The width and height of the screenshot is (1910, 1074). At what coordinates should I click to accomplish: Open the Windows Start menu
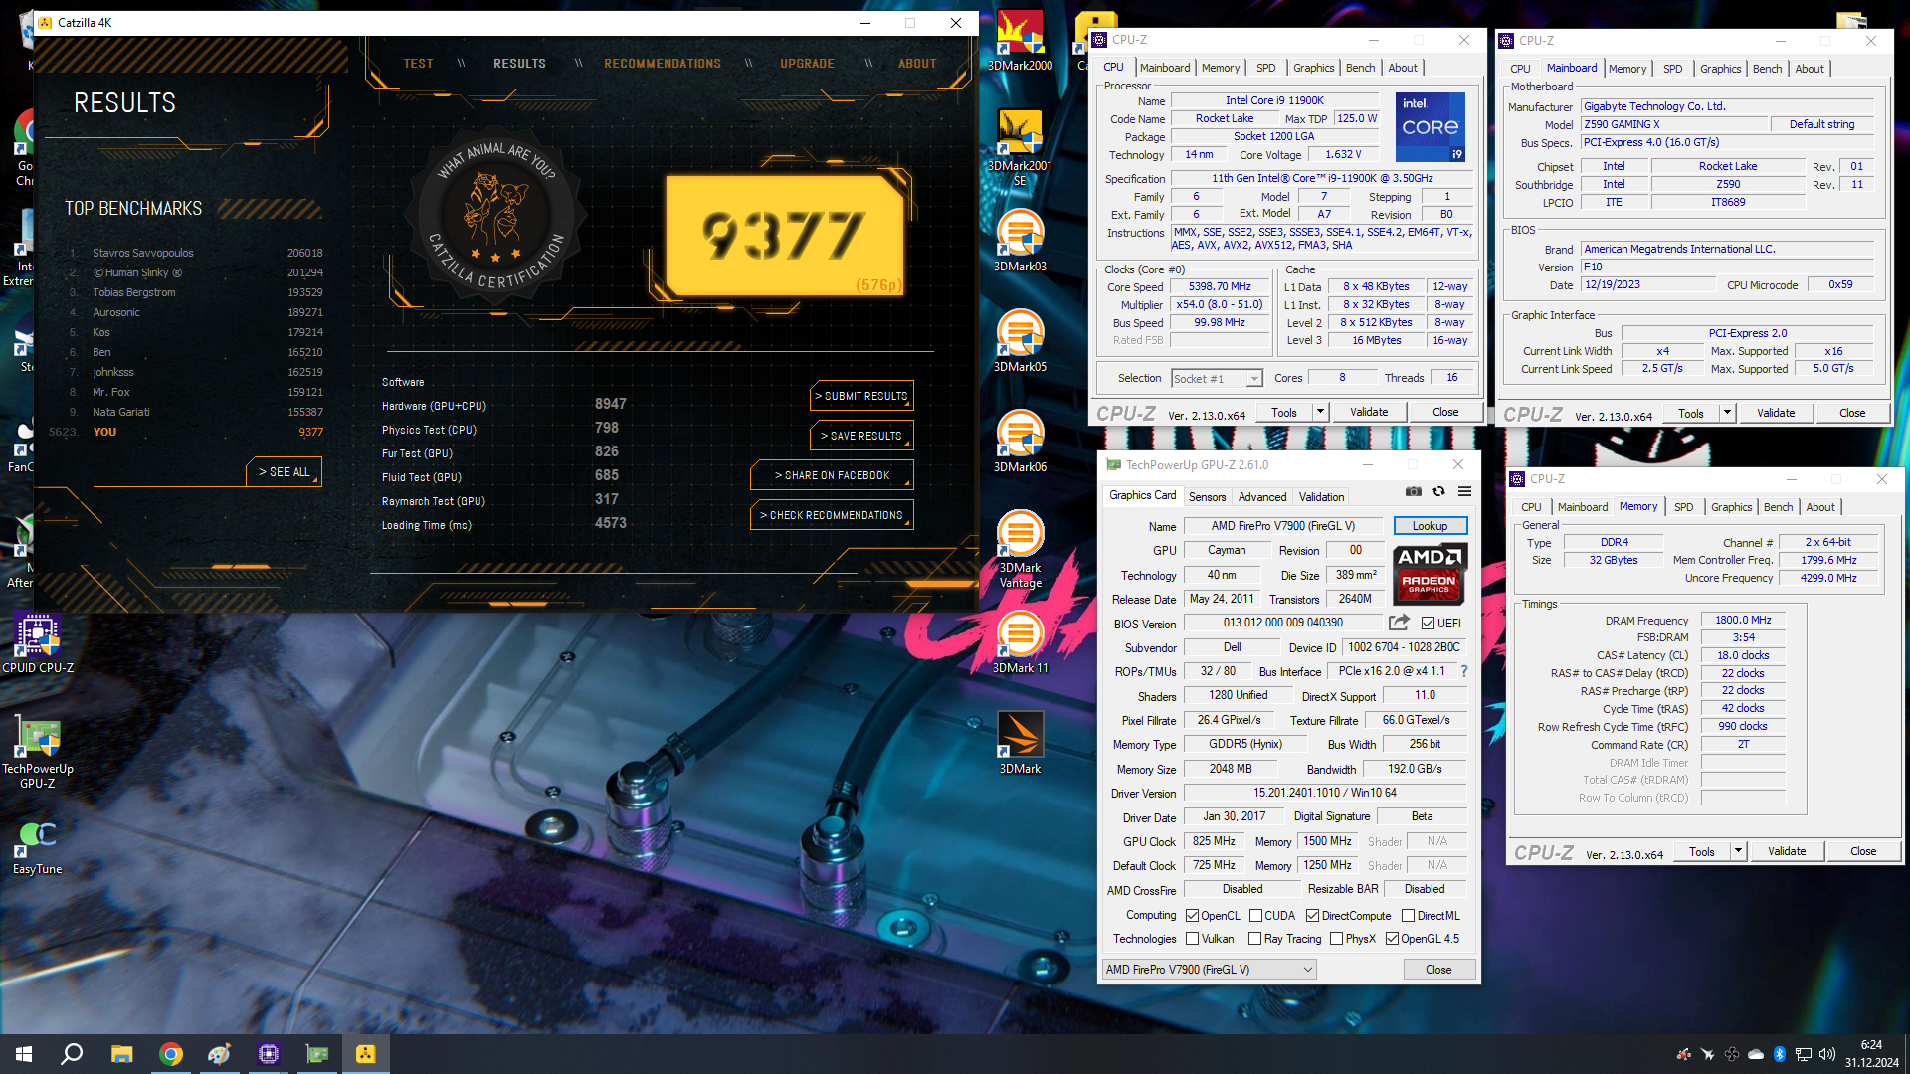[x=24, y=1054]
